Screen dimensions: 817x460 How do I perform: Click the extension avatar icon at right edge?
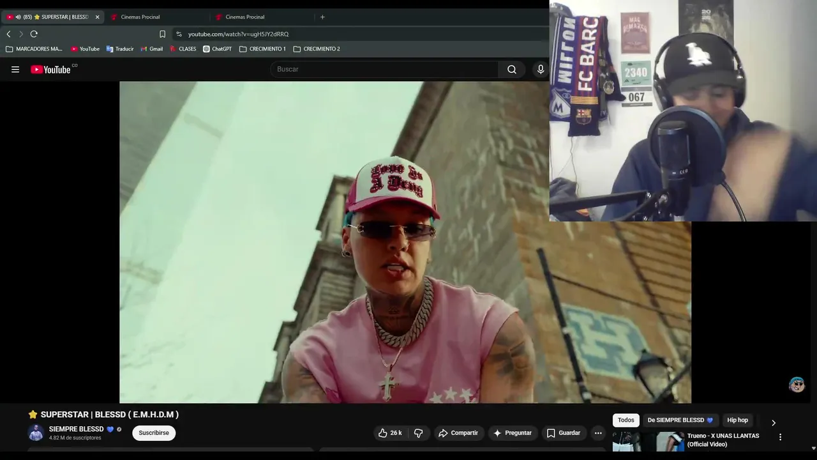797,384
